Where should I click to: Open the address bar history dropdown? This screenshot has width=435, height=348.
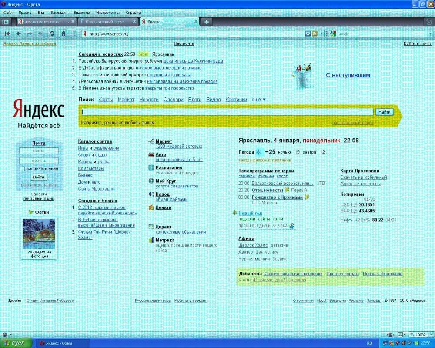click(321, 33)
